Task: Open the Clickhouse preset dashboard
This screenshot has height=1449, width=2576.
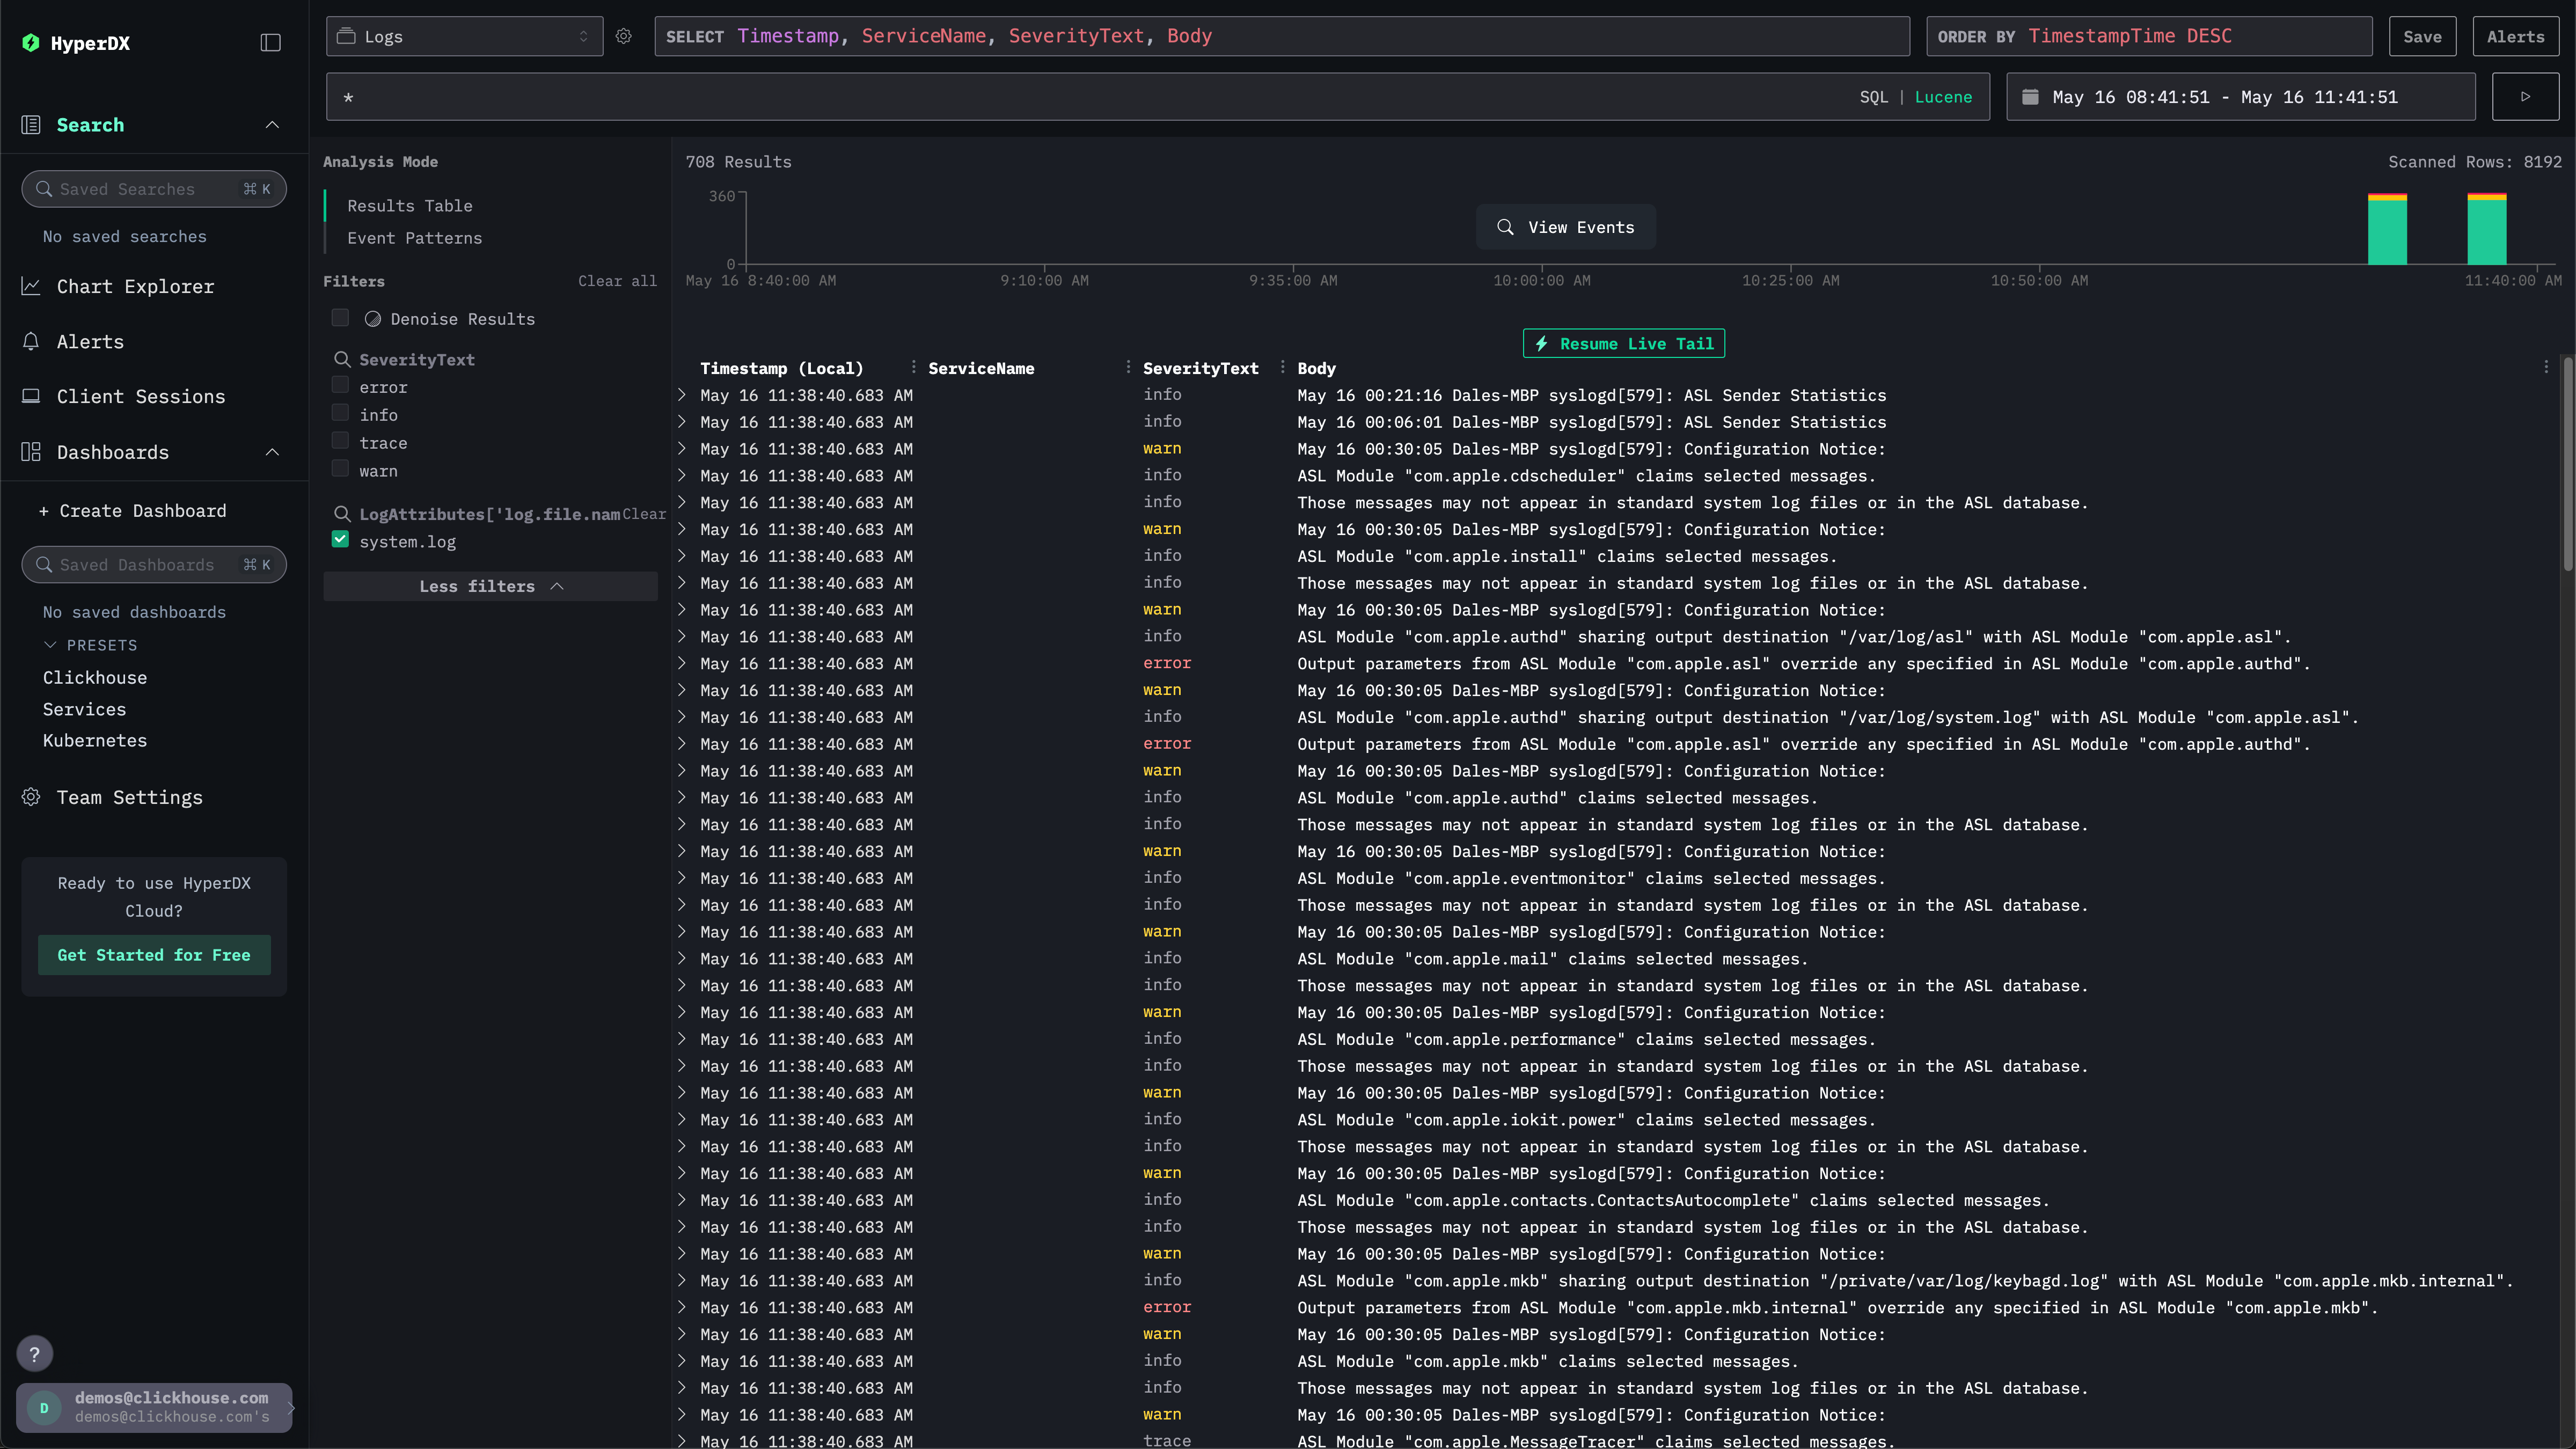Action: 94,677
